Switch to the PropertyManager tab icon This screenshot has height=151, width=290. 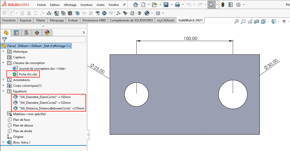point(16,33)
